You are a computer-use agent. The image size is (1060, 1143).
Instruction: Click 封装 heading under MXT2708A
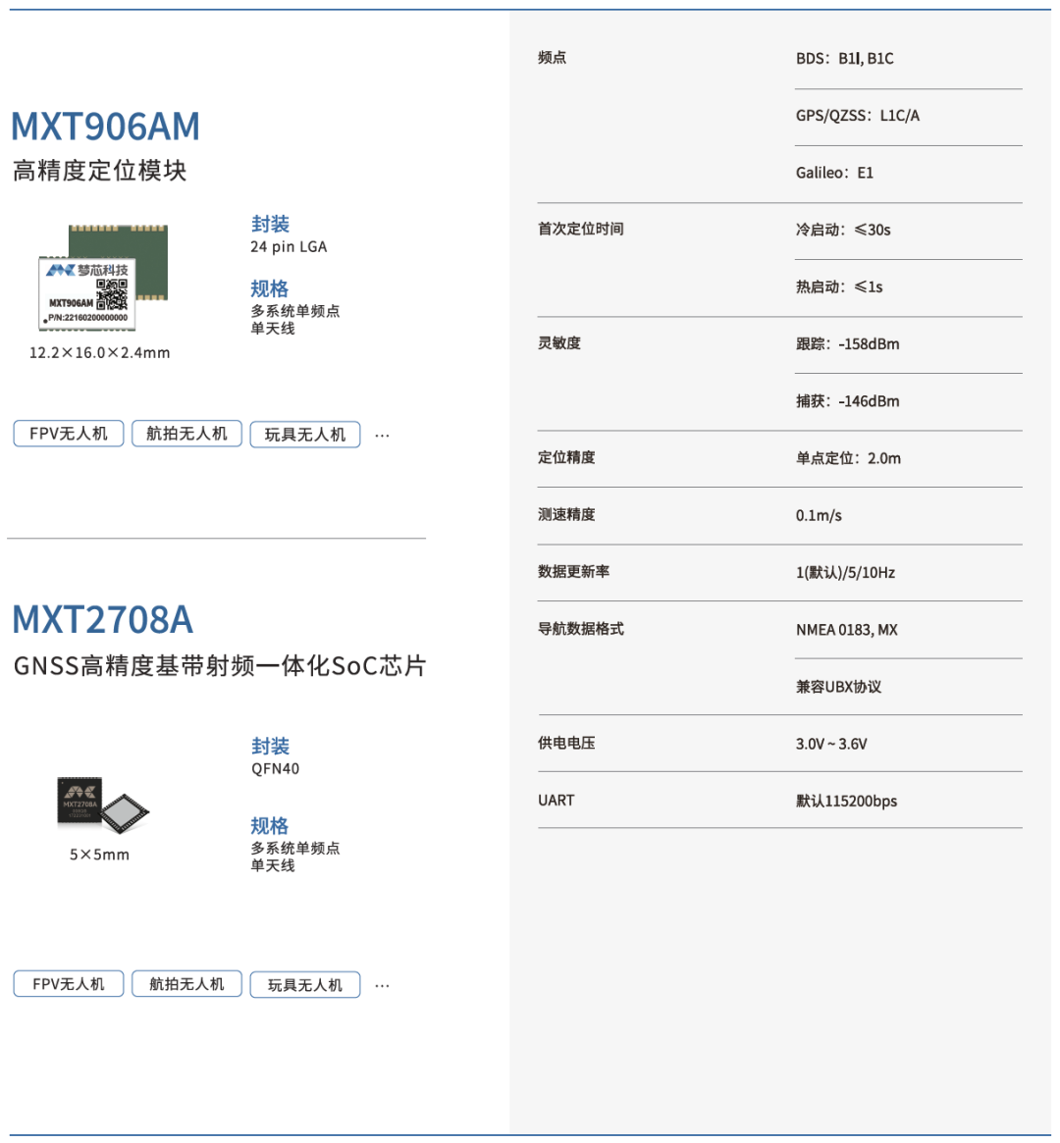point(271,746)
